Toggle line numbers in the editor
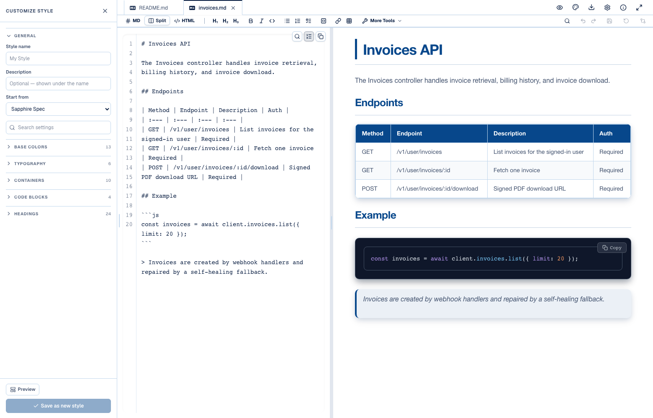Viewport: 653px width, 418px height. pos(309,36)
